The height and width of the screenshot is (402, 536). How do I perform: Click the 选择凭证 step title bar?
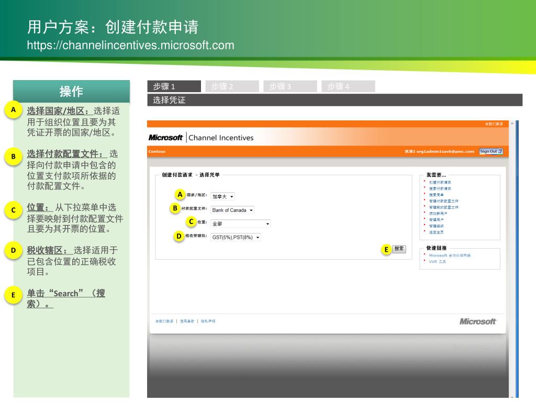(x=334, y=100)
